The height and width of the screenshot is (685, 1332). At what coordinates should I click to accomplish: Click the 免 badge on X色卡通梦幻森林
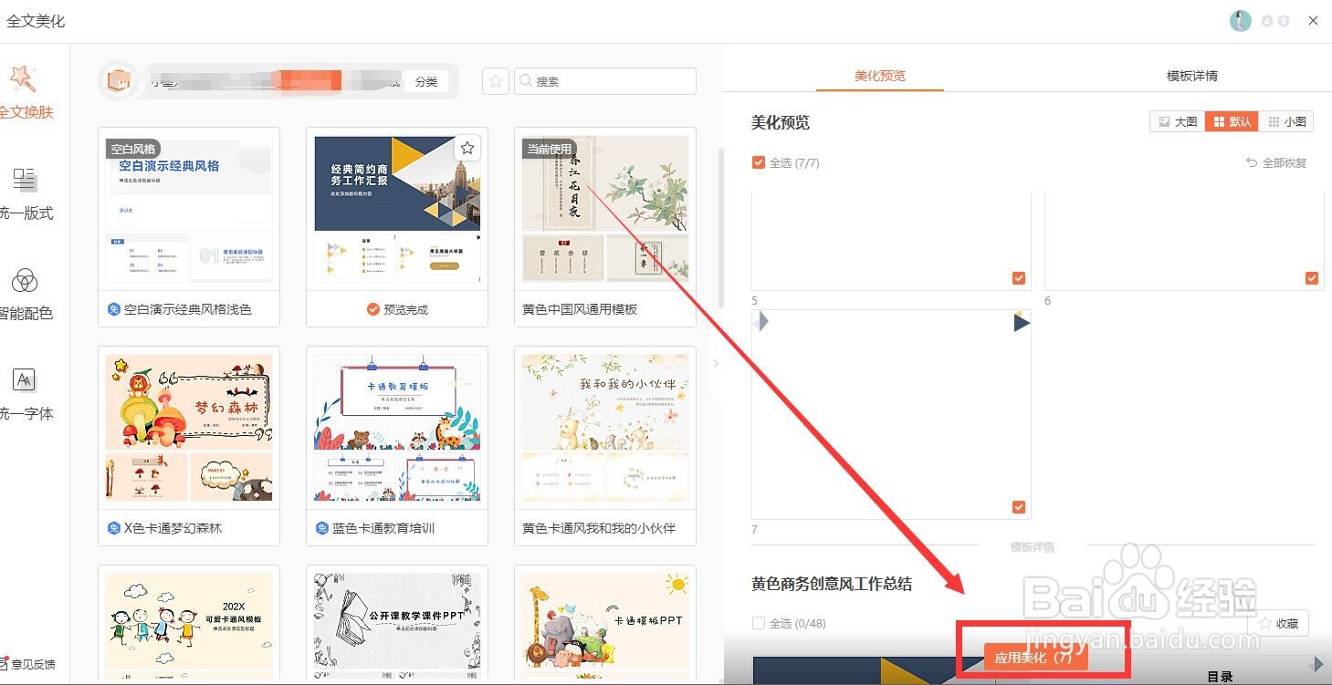[x=114, y=528]
